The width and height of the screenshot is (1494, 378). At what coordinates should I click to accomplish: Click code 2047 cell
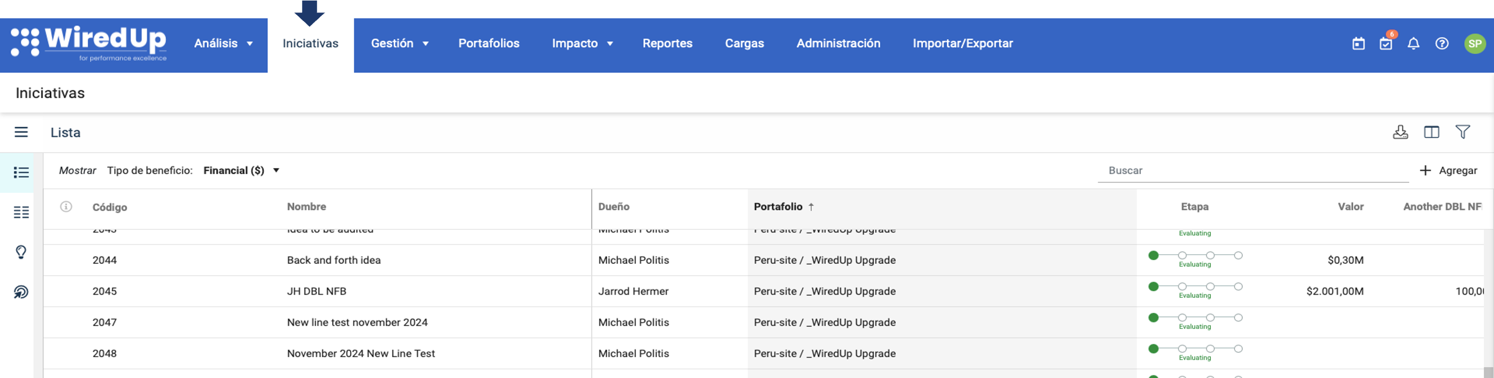(105, 323)
